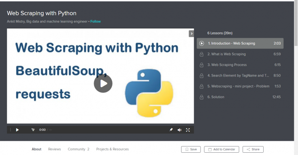Screen dimensions: 298x155
Task: Select lesson 1. Introduction - Web Scraping
Action: coord(240,43)
